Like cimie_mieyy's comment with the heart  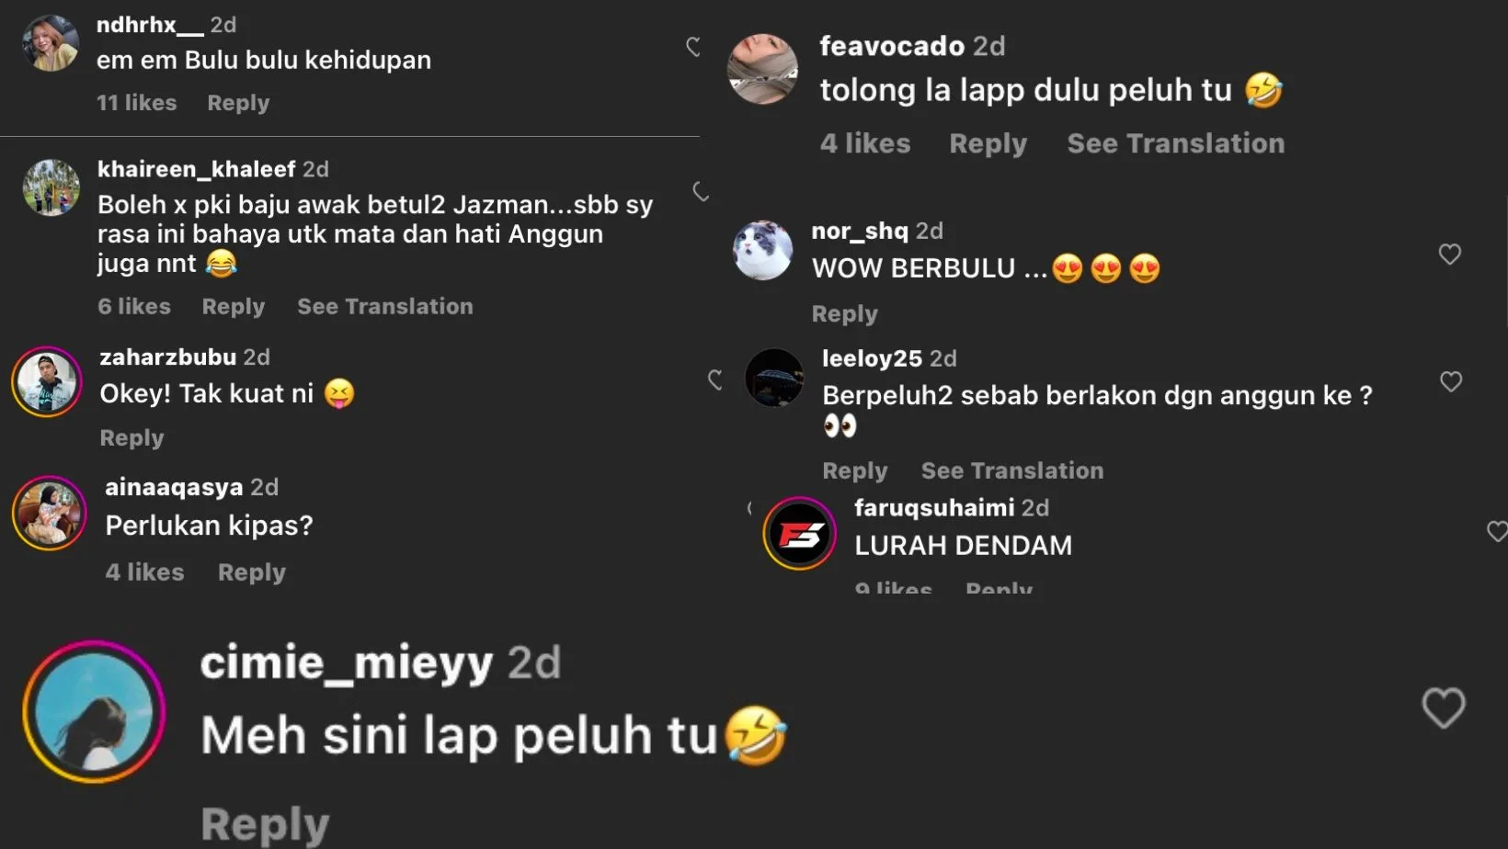tap(1444, 708)
